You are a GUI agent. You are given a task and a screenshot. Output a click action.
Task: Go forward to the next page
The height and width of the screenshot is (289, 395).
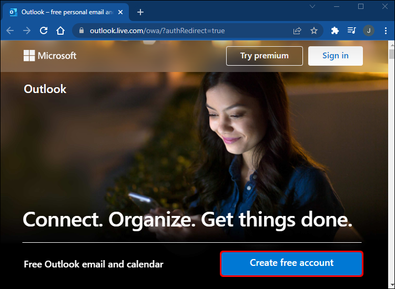[27, 30]
